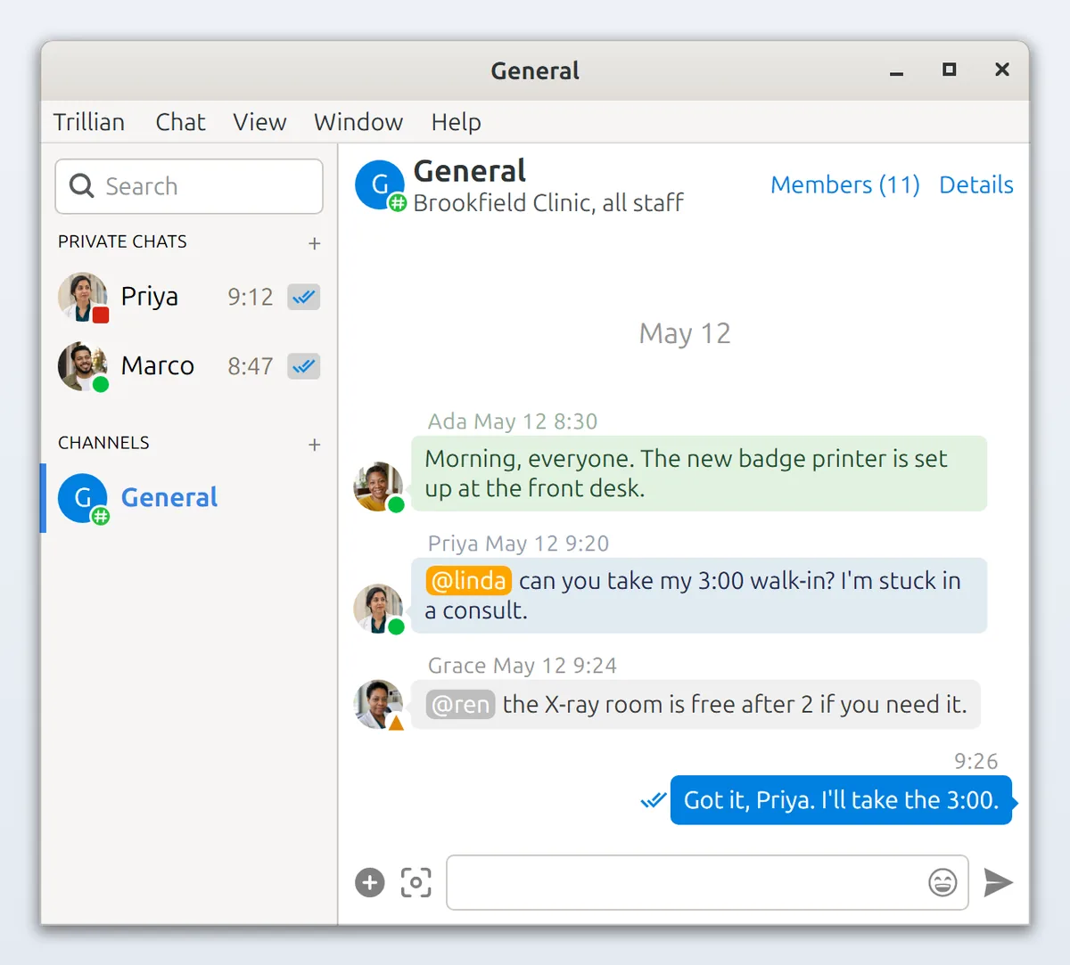Open the channel Details link
The width and height of the screenshot is (1070, 965).
point(976,184)
